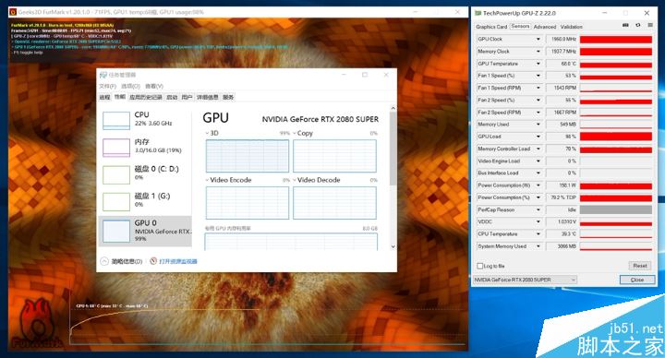
Task: Click the PerfCap Reason gray bar
Action: tap(616, 209)
